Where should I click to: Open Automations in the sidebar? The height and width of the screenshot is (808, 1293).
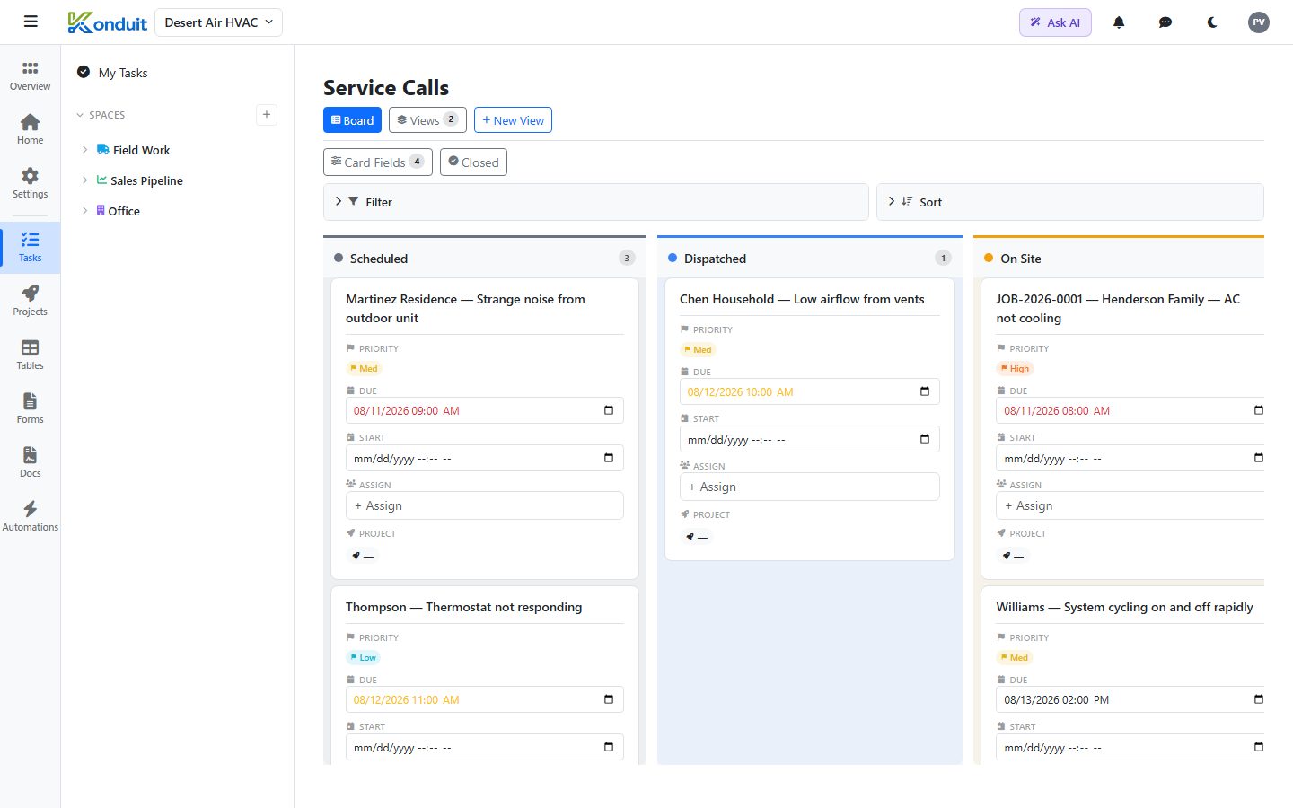point(31,516)
